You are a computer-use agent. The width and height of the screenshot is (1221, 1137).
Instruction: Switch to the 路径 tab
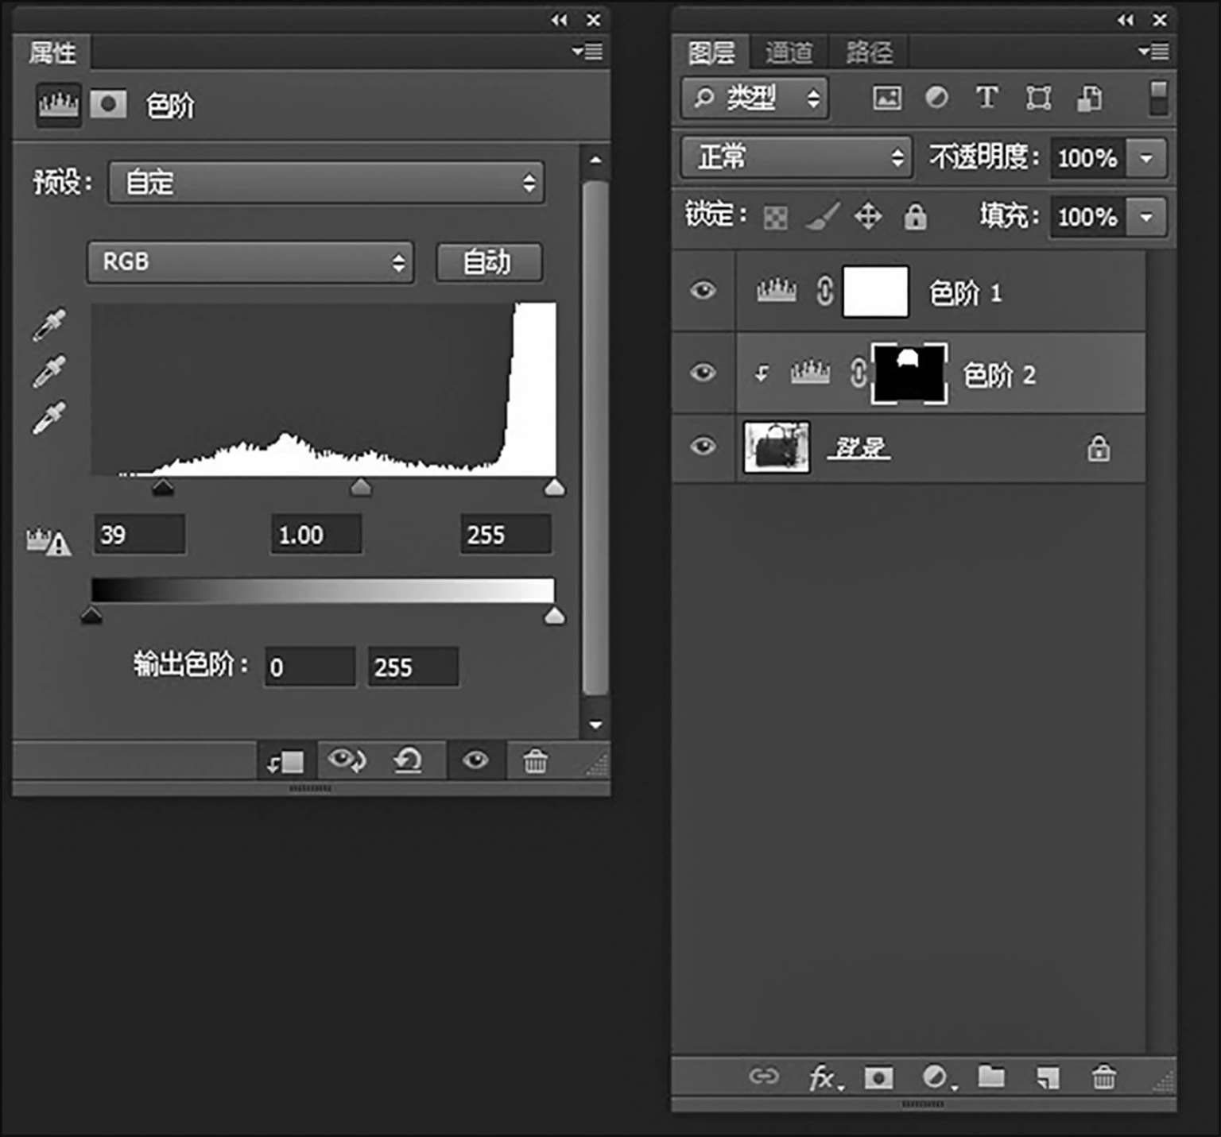869,52
